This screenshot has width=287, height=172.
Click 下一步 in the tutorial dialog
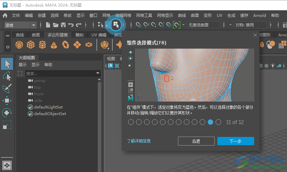pos(236,141)
